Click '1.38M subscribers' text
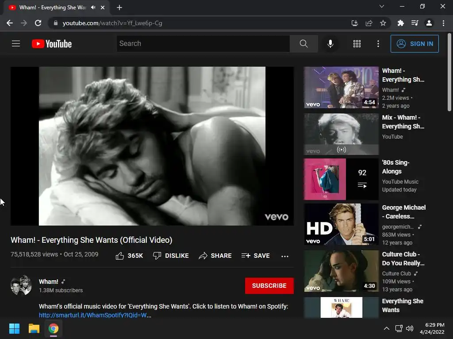The width and height of the screenshot is (453, 339). 61,290
